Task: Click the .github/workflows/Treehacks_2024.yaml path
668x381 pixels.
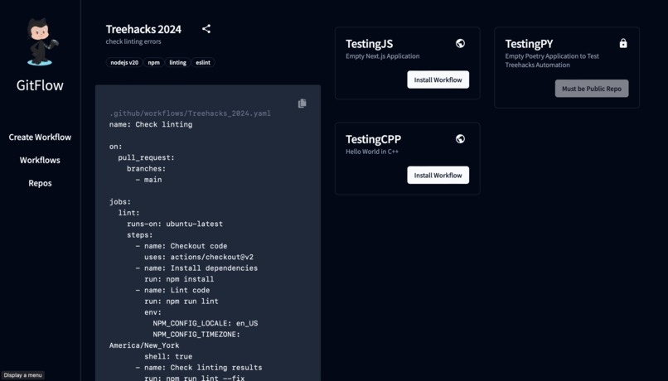Action: [x=190, y=113]
